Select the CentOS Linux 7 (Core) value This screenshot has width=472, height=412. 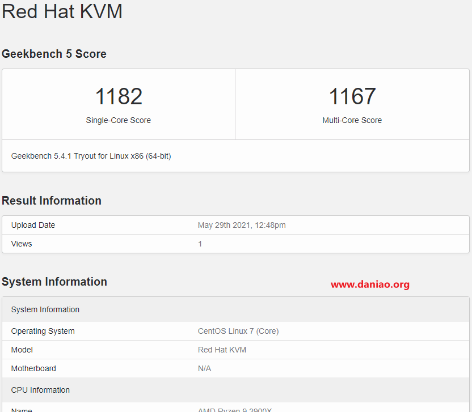[238, 331]
